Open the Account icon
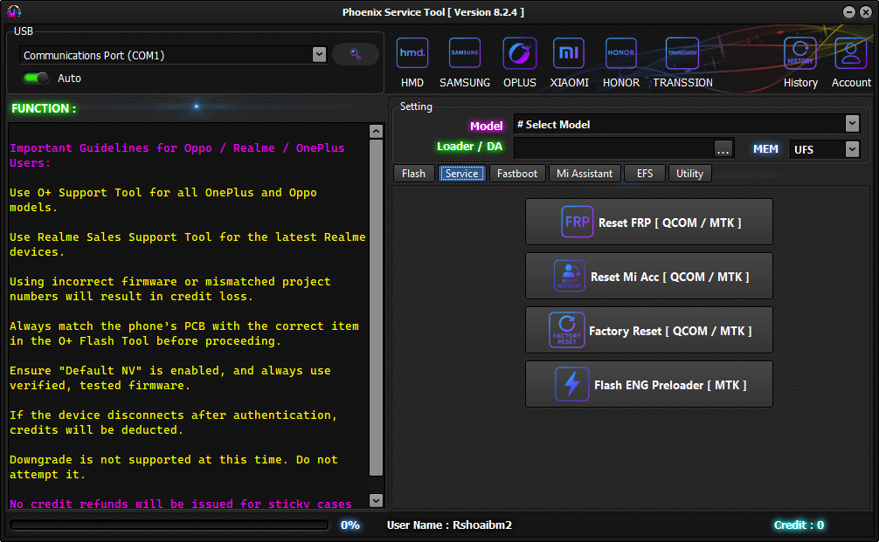Viewport: 879px width, 542px height. [851, 54]
